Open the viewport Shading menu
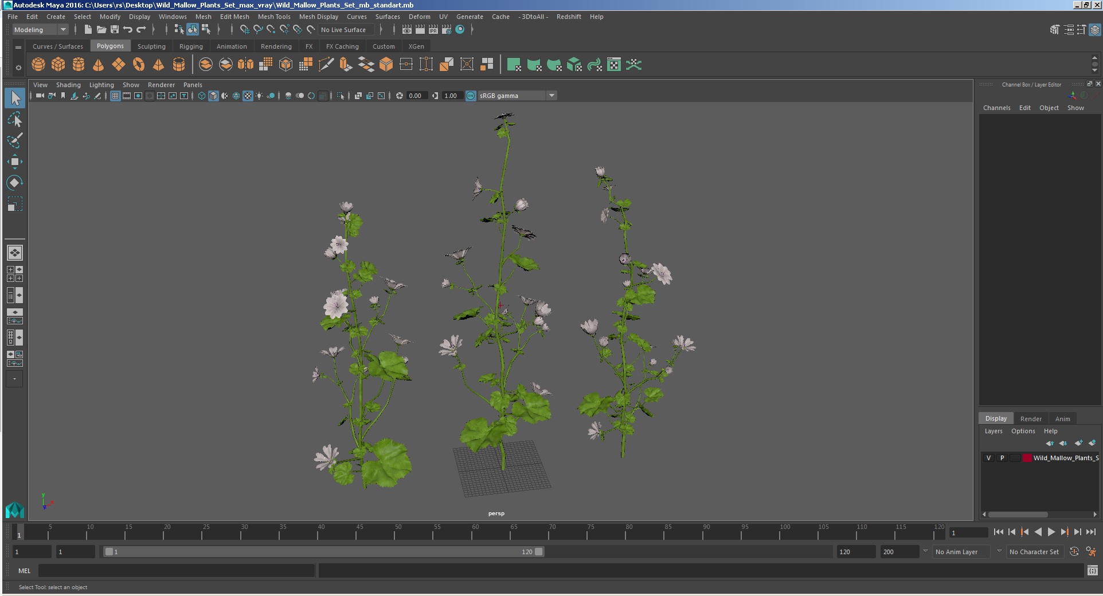Image resolution: width=1103 pixels, height=596 pixels. (x=68, y=85)
